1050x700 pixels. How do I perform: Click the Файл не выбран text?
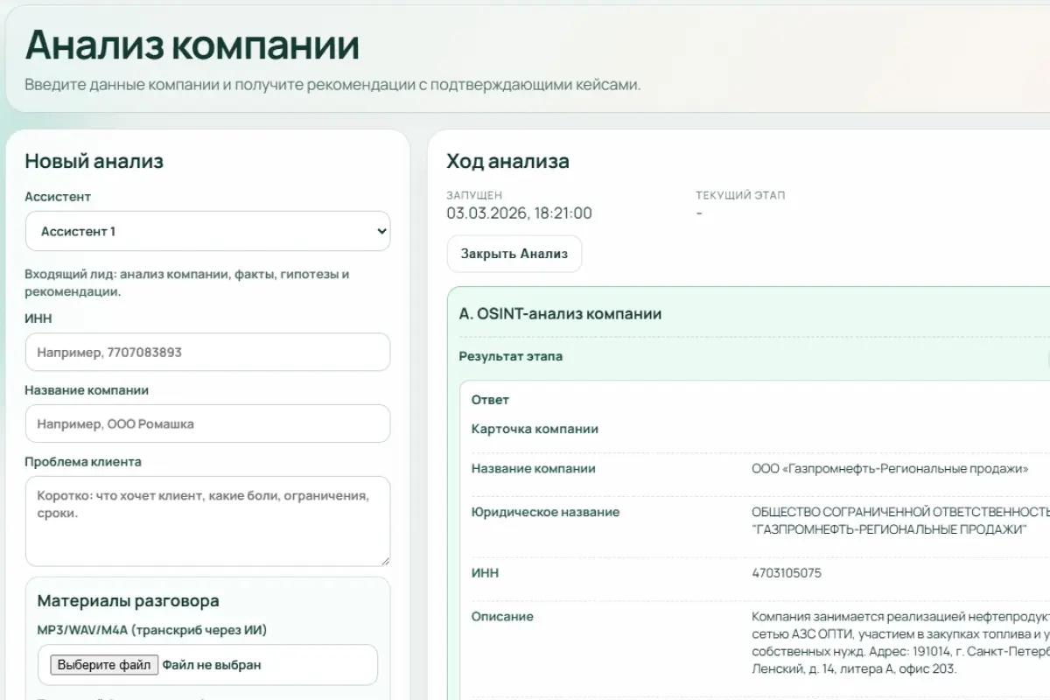[x=212, y=665]
